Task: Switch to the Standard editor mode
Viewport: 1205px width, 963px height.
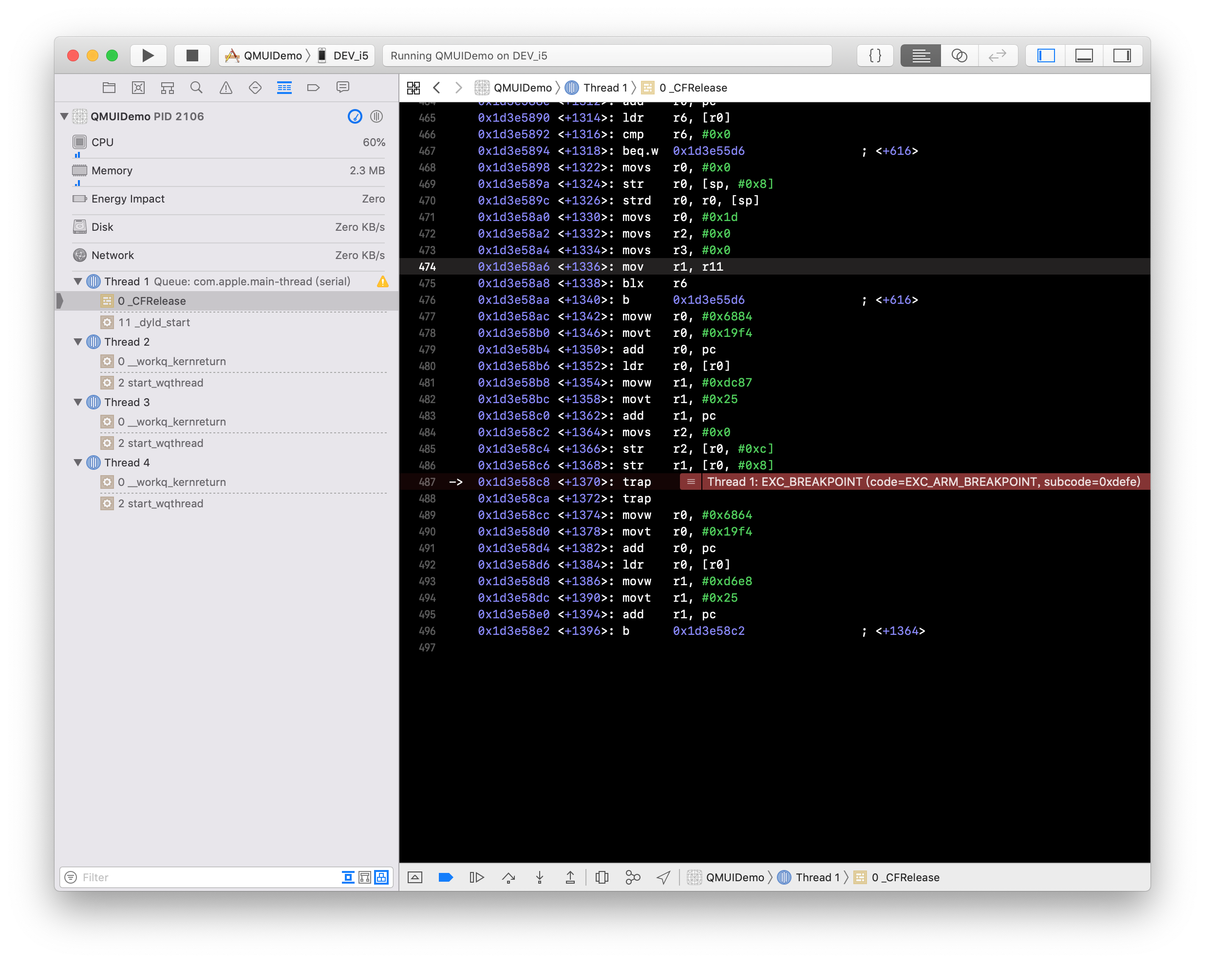Action: pos(921,56)
